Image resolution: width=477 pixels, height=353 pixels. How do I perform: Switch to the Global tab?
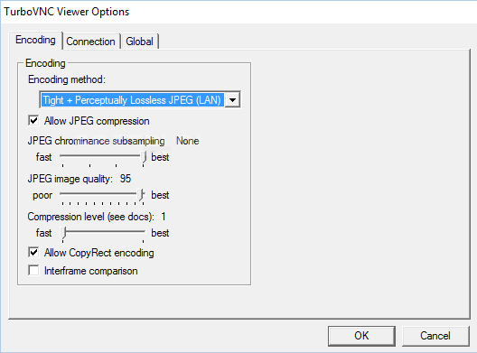[x=139, y=42]
